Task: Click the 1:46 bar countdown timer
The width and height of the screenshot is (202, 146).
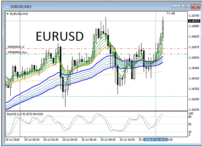Action: tap(171, 13)
